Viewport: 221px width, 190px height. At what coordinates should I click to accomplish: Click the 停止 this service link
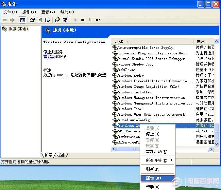tap(47, 52)
